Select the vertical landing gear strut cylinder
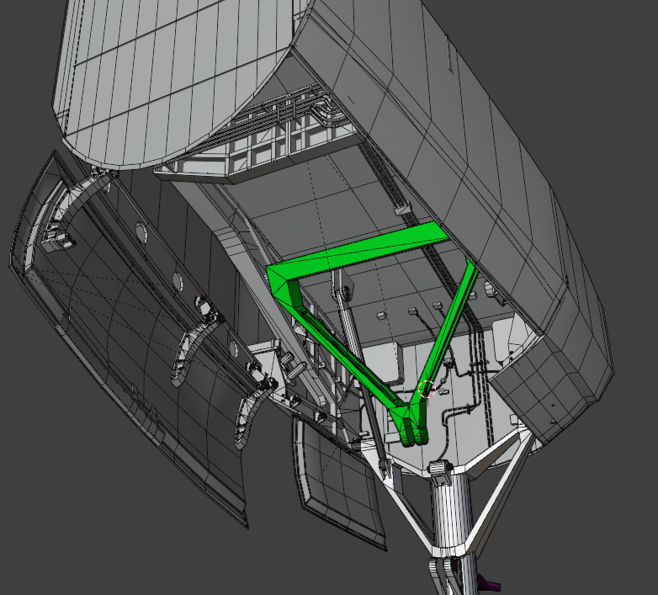Screen dimensions: 658x595 click(454, 510)
